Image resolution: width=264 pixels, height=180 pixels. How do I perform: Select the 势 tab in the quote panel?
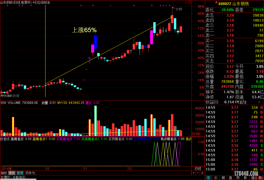tap(238, 178)
